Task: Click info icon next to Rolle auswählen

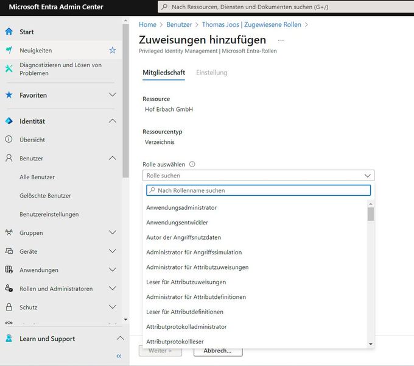Action: point(192,164)
